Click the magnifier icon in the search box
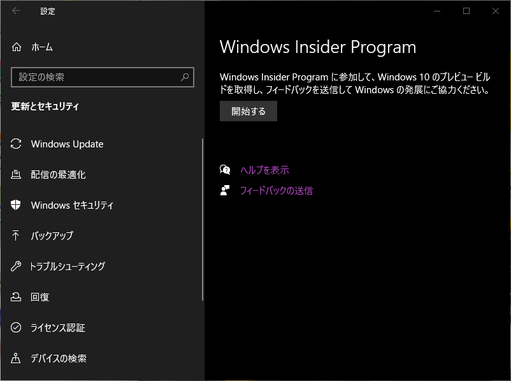The width and height of the screenshot is (511, 381). pos(185,77)
